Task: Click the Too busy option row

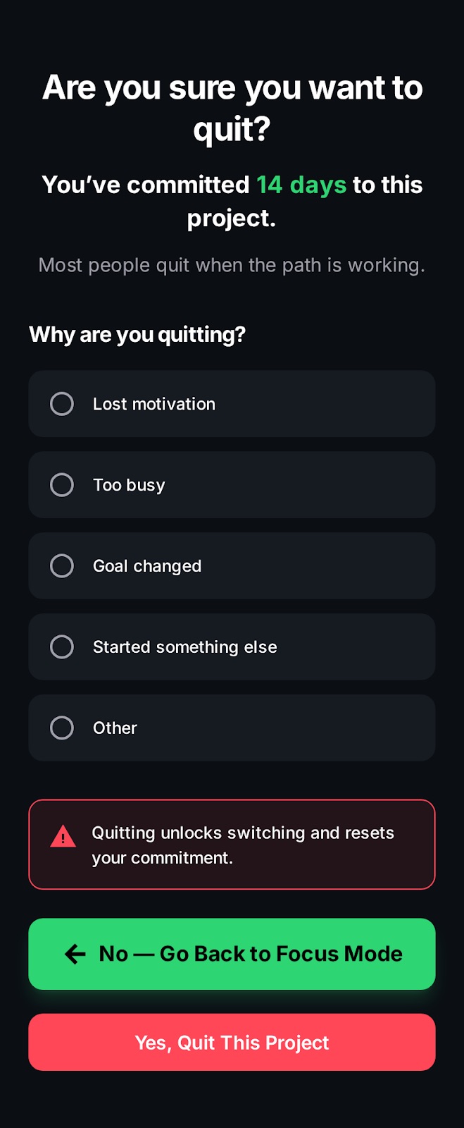Action: coord(232,484)
